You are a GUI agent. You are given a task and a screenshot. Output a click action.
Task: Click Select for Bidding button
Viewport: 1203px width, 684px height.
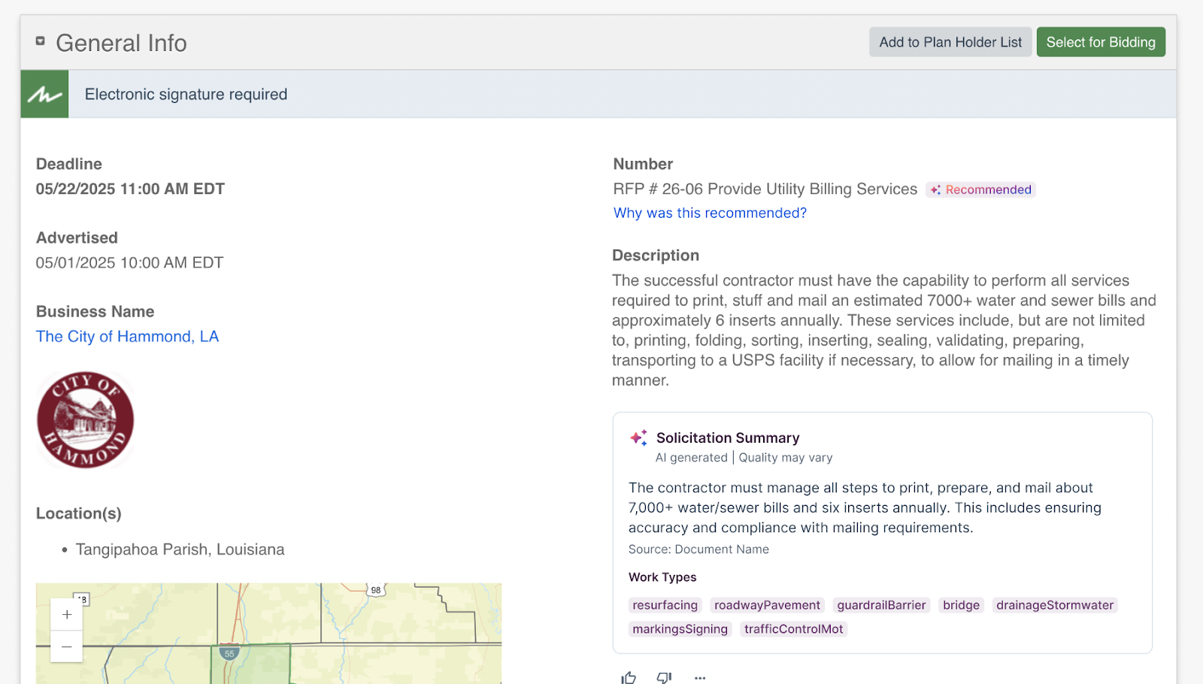click(x=1101, y=42)
